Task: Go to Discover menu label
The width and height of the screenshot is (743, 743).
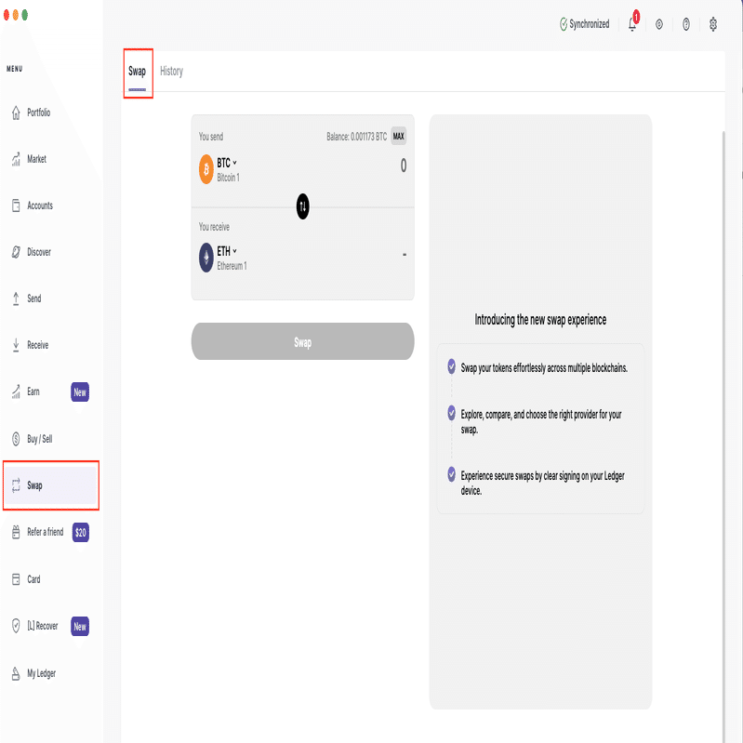Action: pyautogui.click(x=39, y=252)
